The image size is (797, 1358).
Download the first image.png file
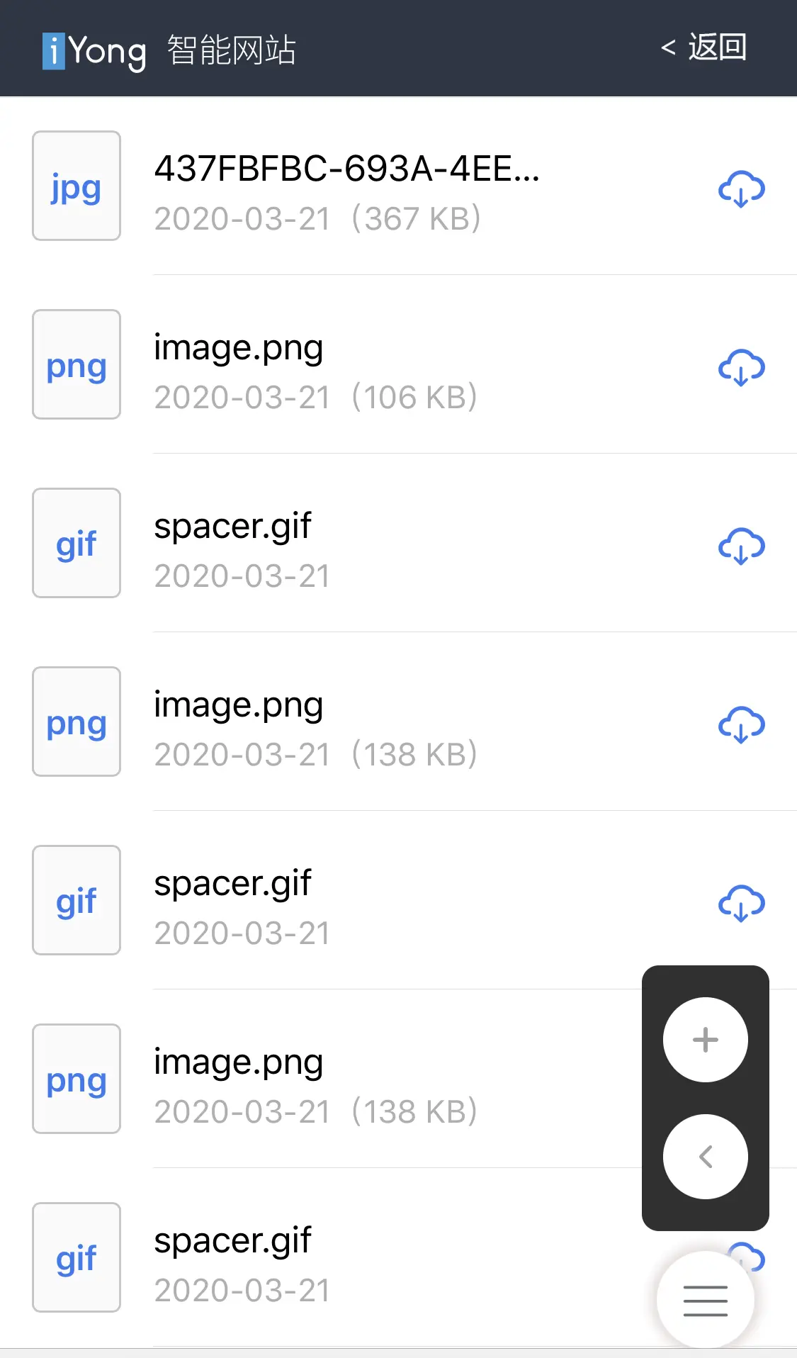[x=740, y=366]
